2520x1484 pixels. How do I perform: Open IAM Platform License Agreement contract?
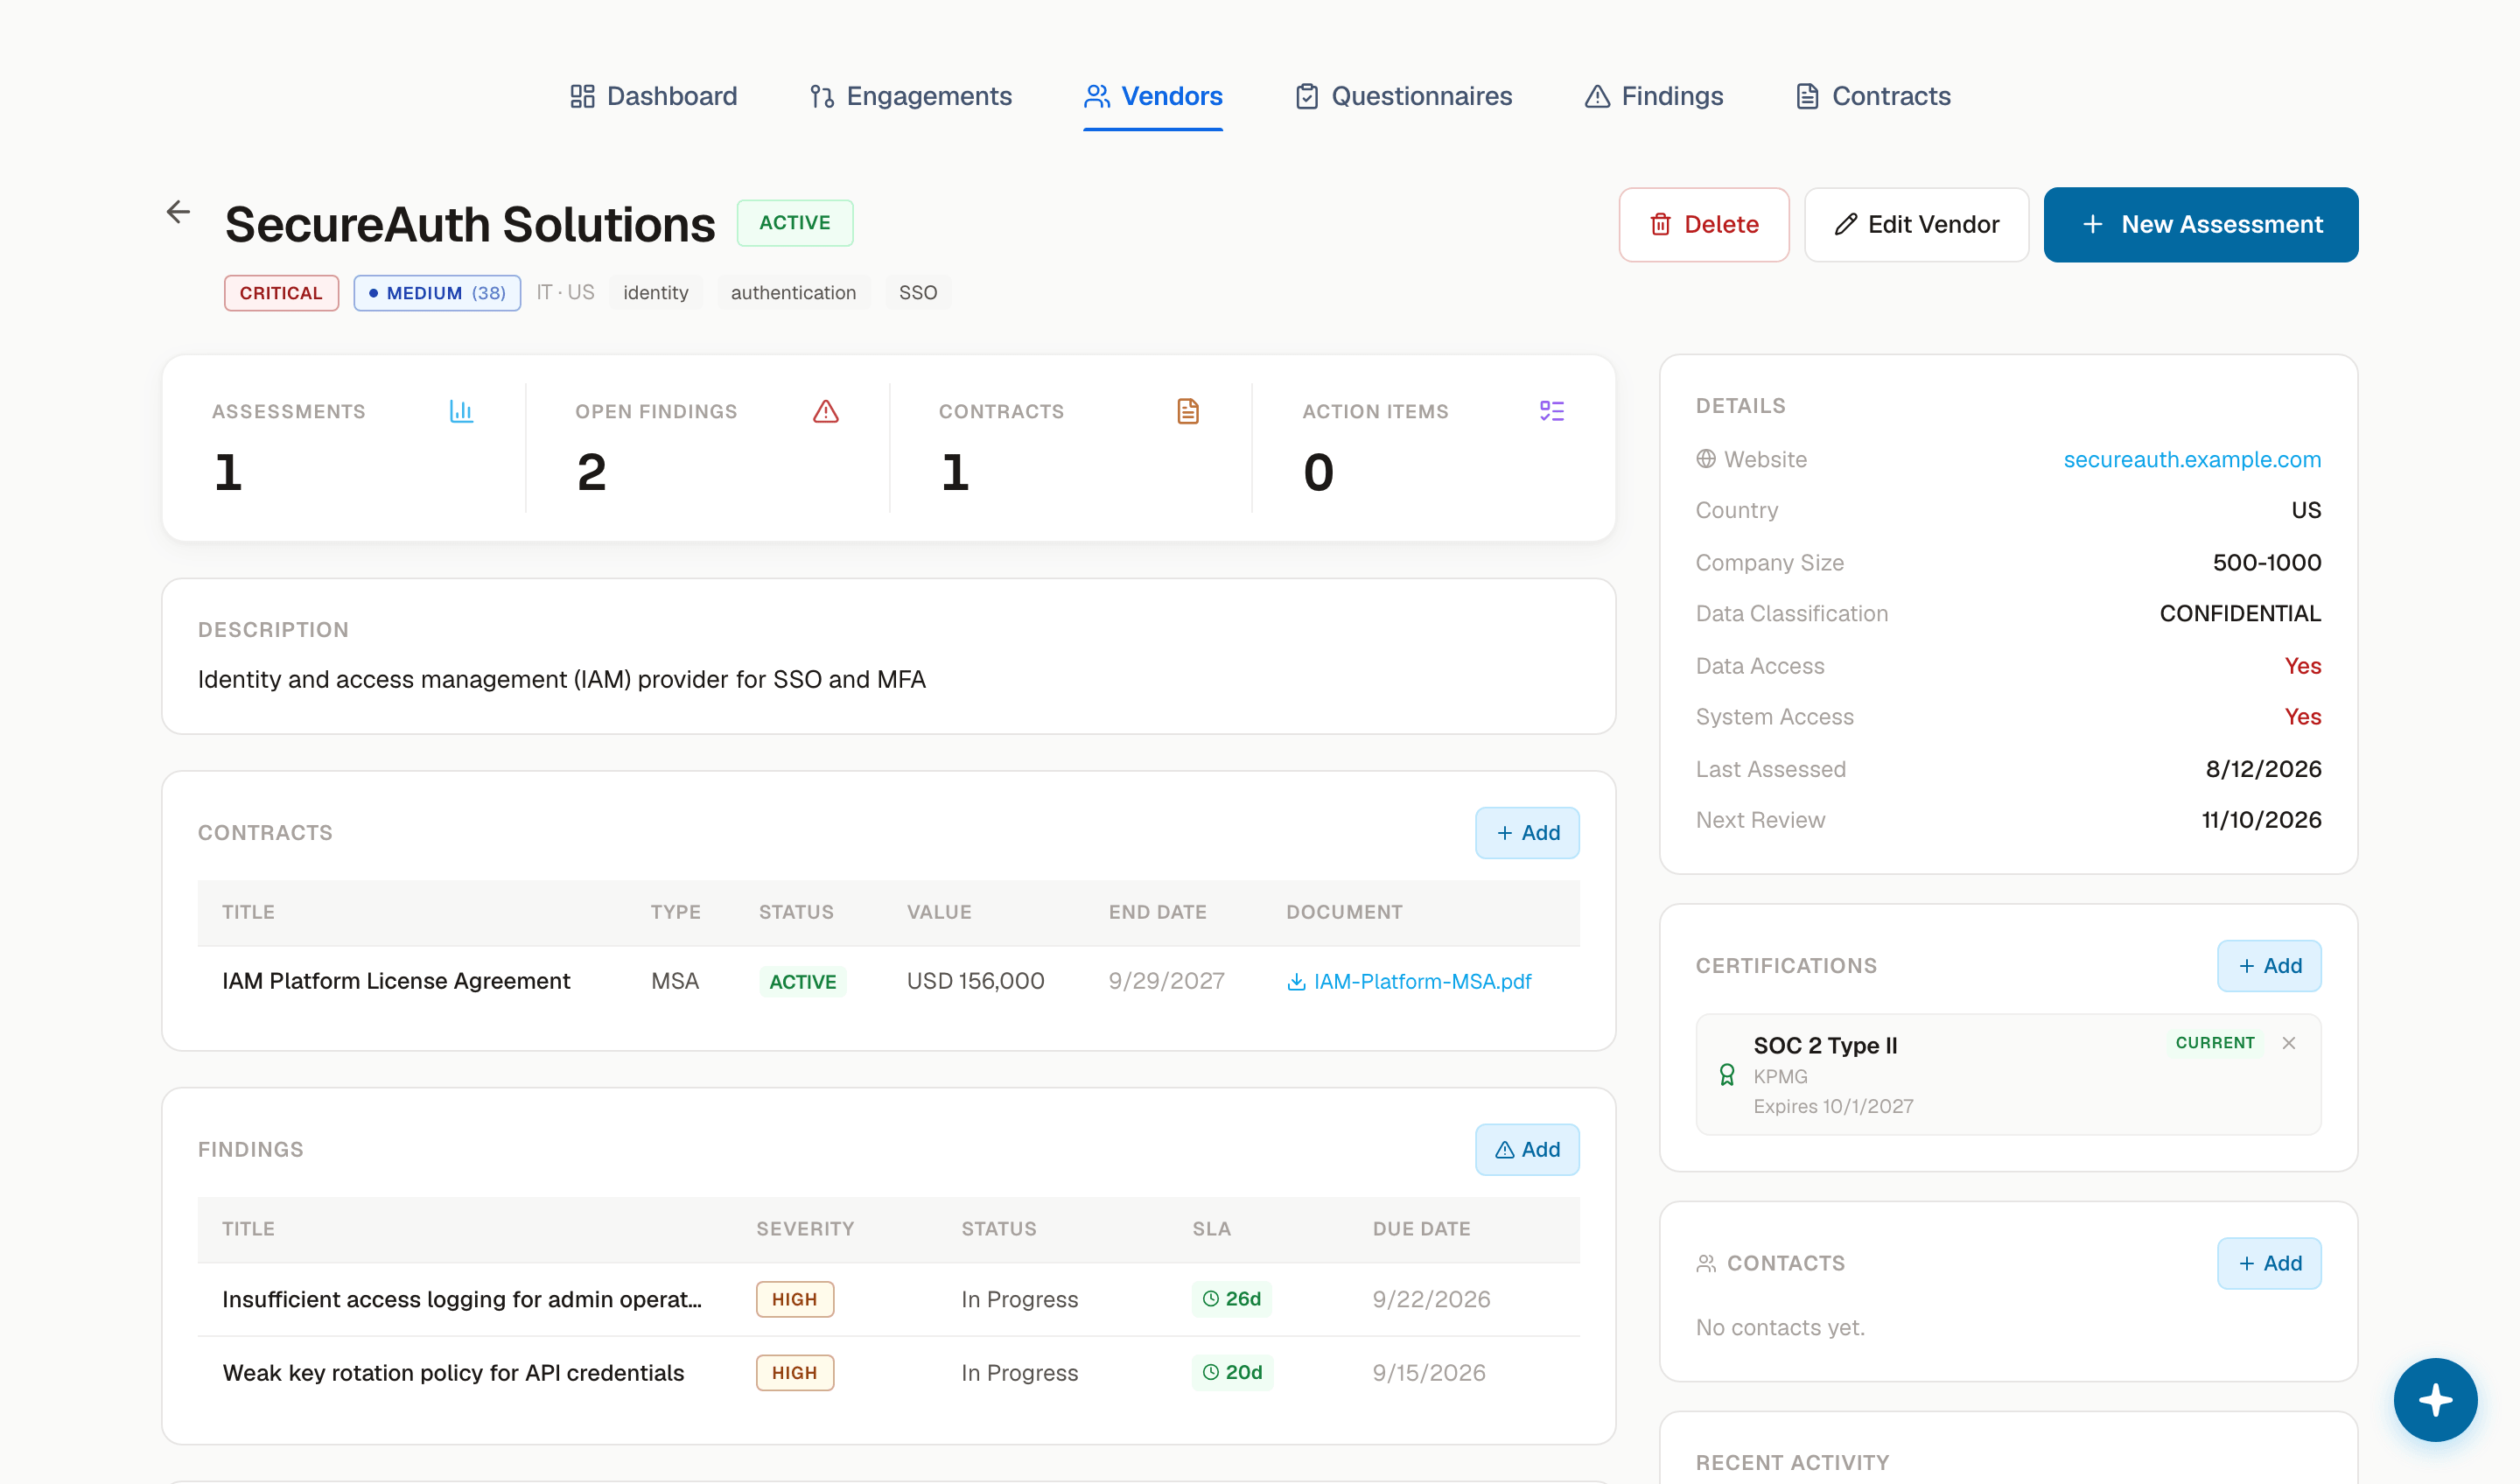click(396, 982)
